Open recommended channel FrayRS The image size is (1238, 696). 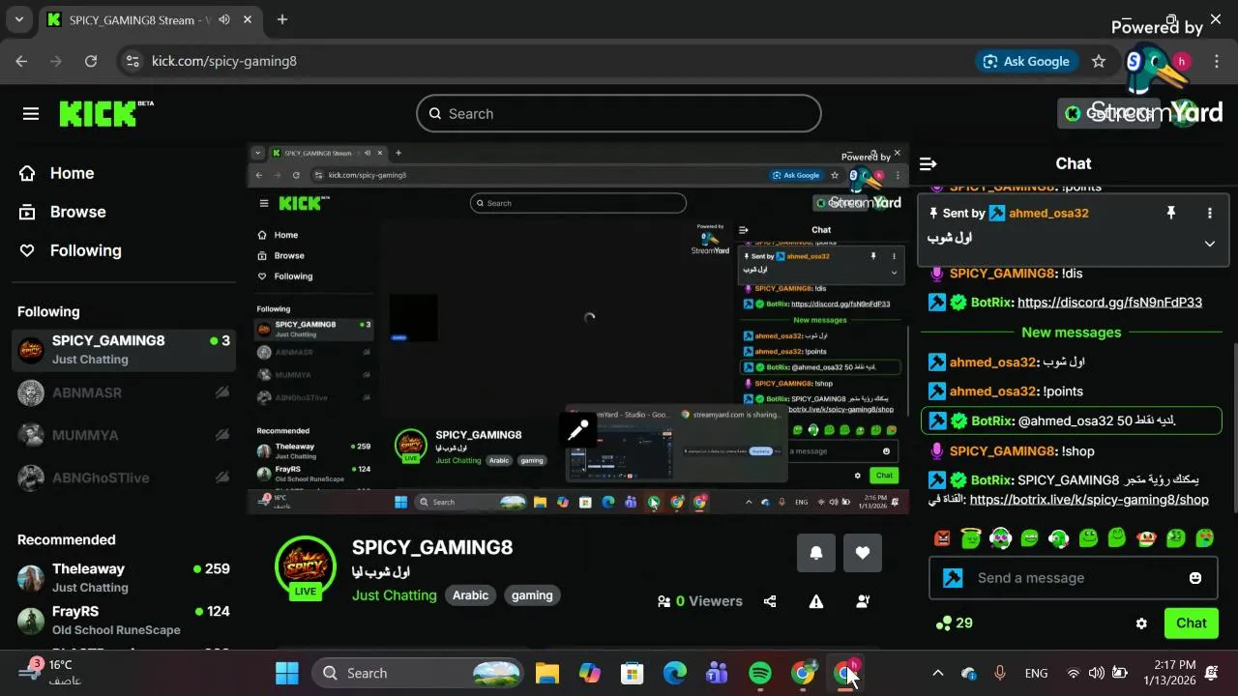click(x=124, y=620)
